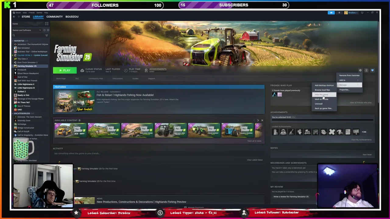The image size is (390, 219).
Task: Open the Games menu
Action: coord(39,12)
